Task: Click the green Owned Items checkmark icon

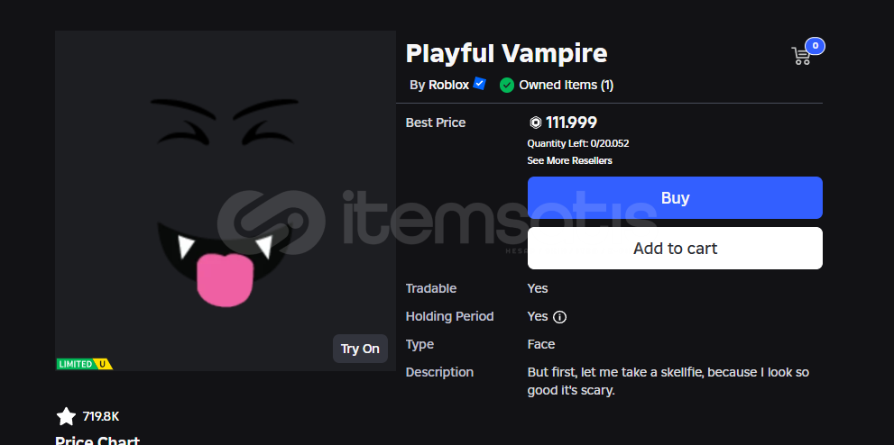Action: tap(506, 86)
